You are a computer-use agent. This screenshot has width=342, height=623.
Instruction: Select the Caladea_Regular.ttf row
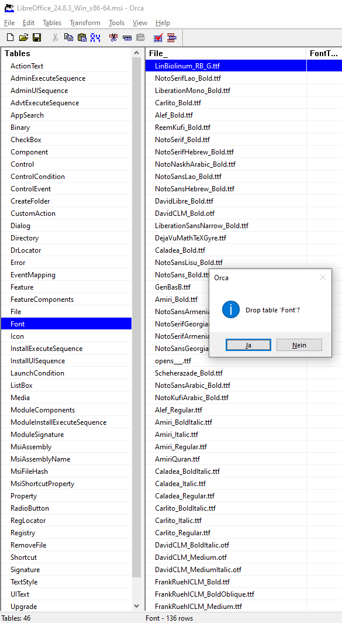243,496
